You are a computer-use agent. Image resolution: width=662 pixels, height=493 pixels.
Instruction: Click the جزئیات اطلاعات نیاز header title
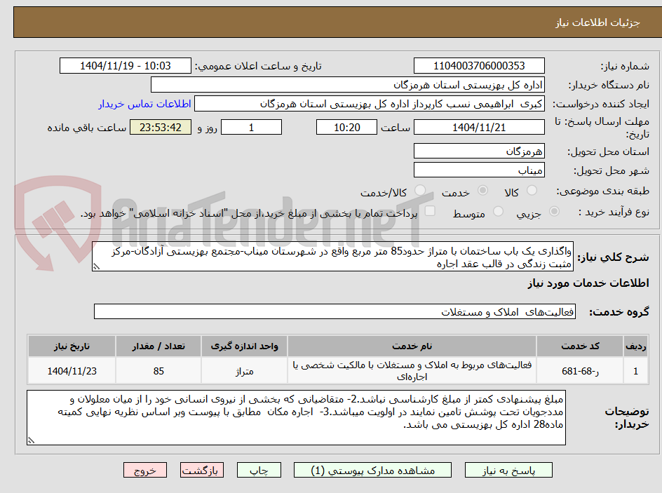pyautogui.click(x=597, y=22)
